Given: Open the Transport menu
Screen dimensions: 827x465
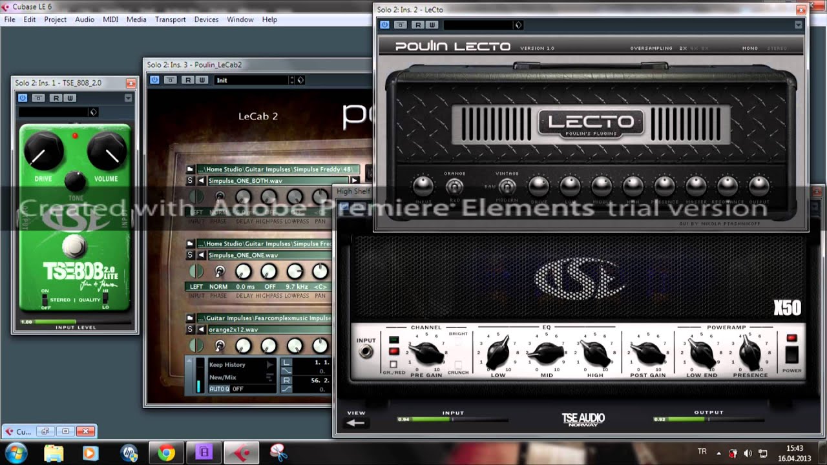Looking at the screenshot, I should click(171, 19).
